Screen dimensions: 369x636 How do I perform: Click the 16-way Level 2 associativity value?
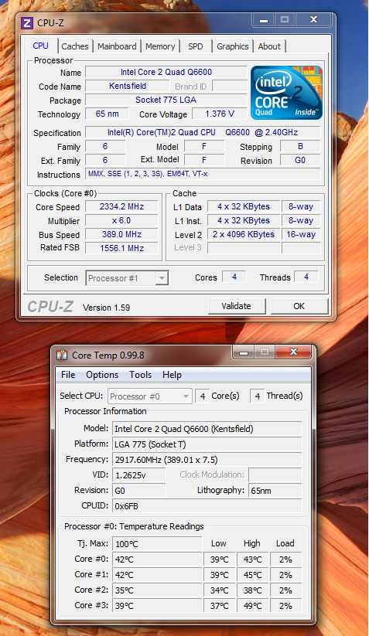pos(301,234)
